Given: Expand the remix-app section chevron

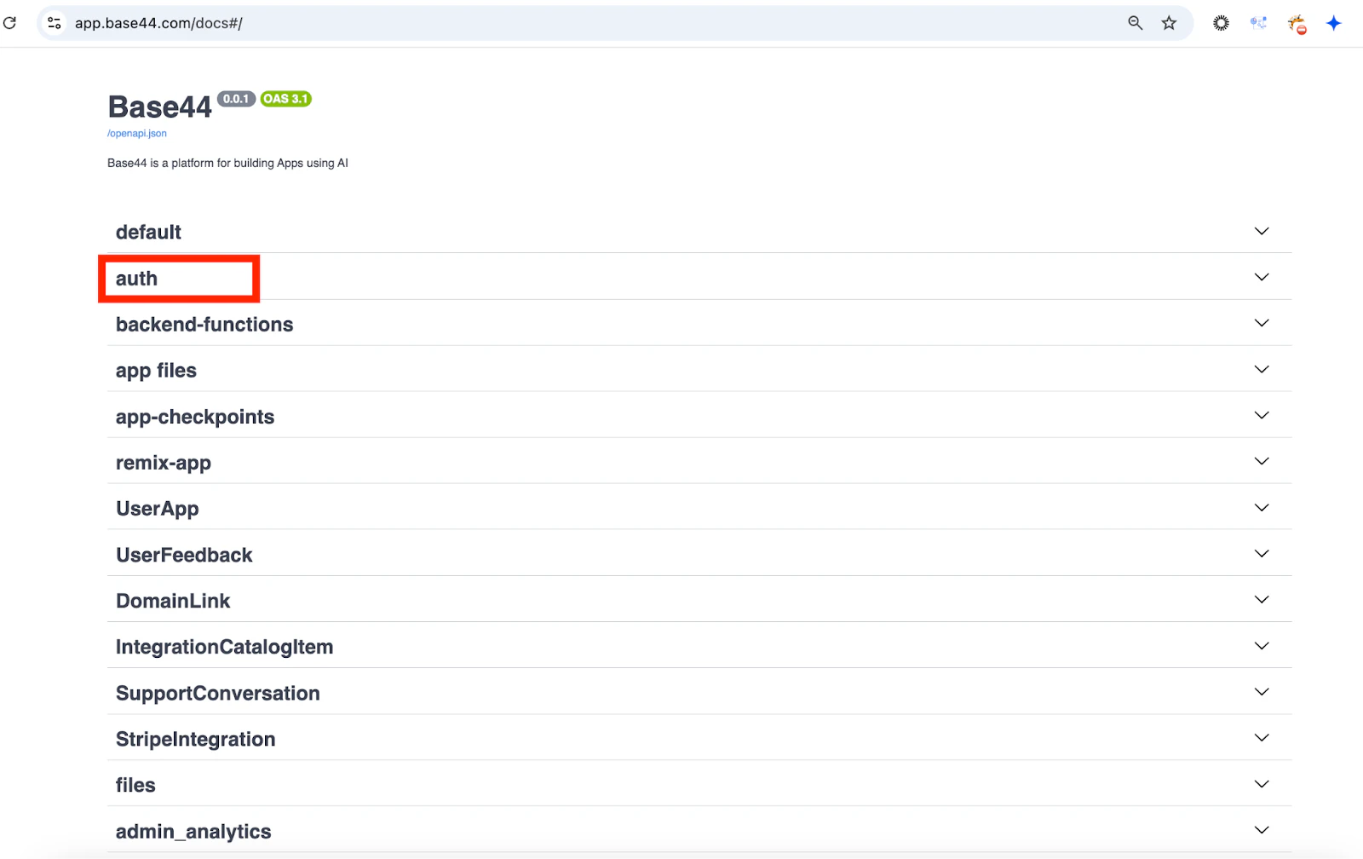Looking at the screenshot, I should 1262,461.
